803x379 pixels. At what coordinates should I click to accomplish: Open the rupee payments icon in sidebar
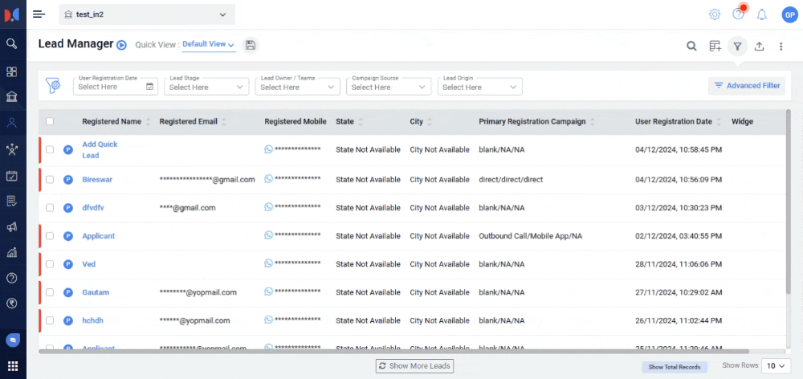[12, 304]
